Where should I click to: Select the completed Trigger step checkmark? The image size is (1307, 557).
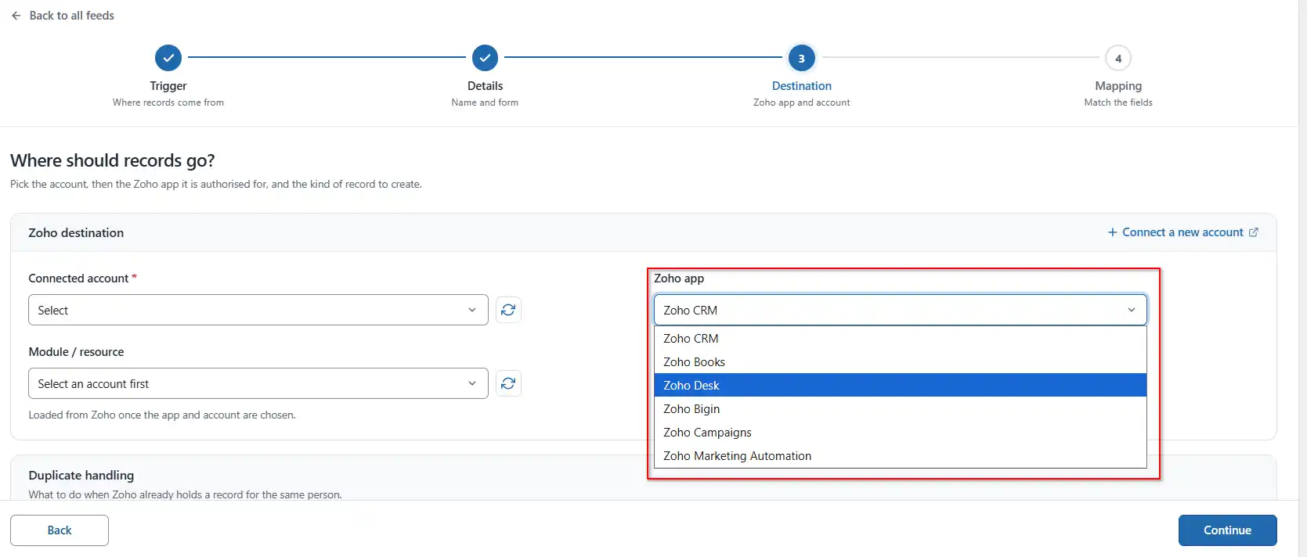coord(168,58)
